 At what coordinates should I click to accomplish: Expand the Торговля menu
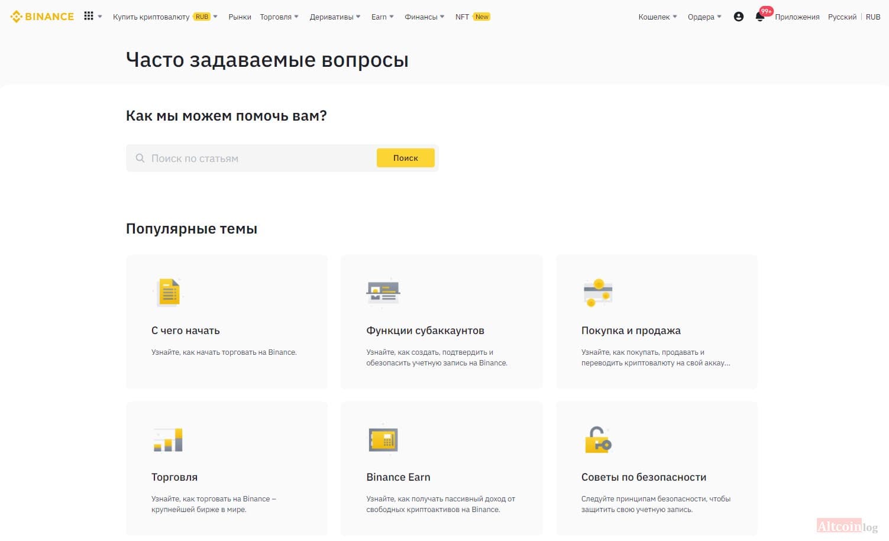(279, 17)
